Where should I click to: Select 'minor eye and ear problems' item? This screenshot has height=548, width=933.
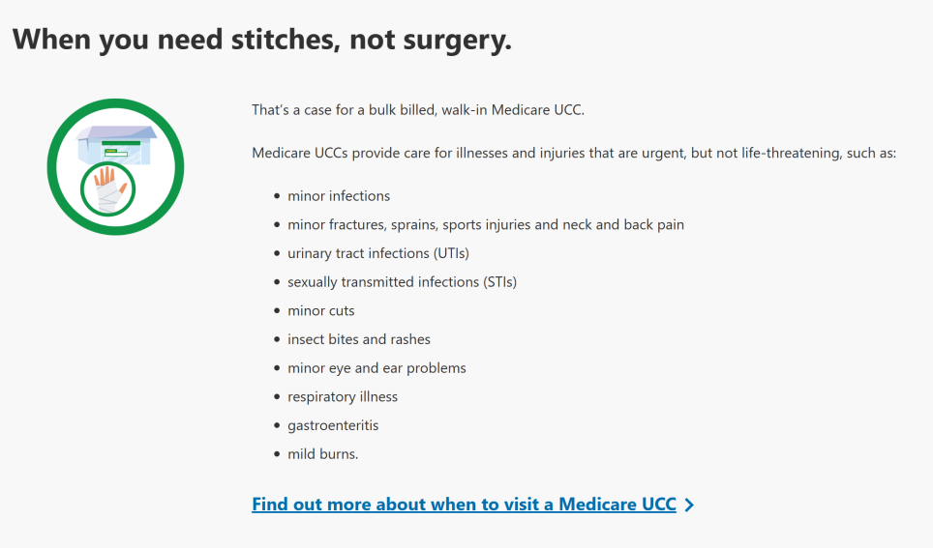point(376,368)
